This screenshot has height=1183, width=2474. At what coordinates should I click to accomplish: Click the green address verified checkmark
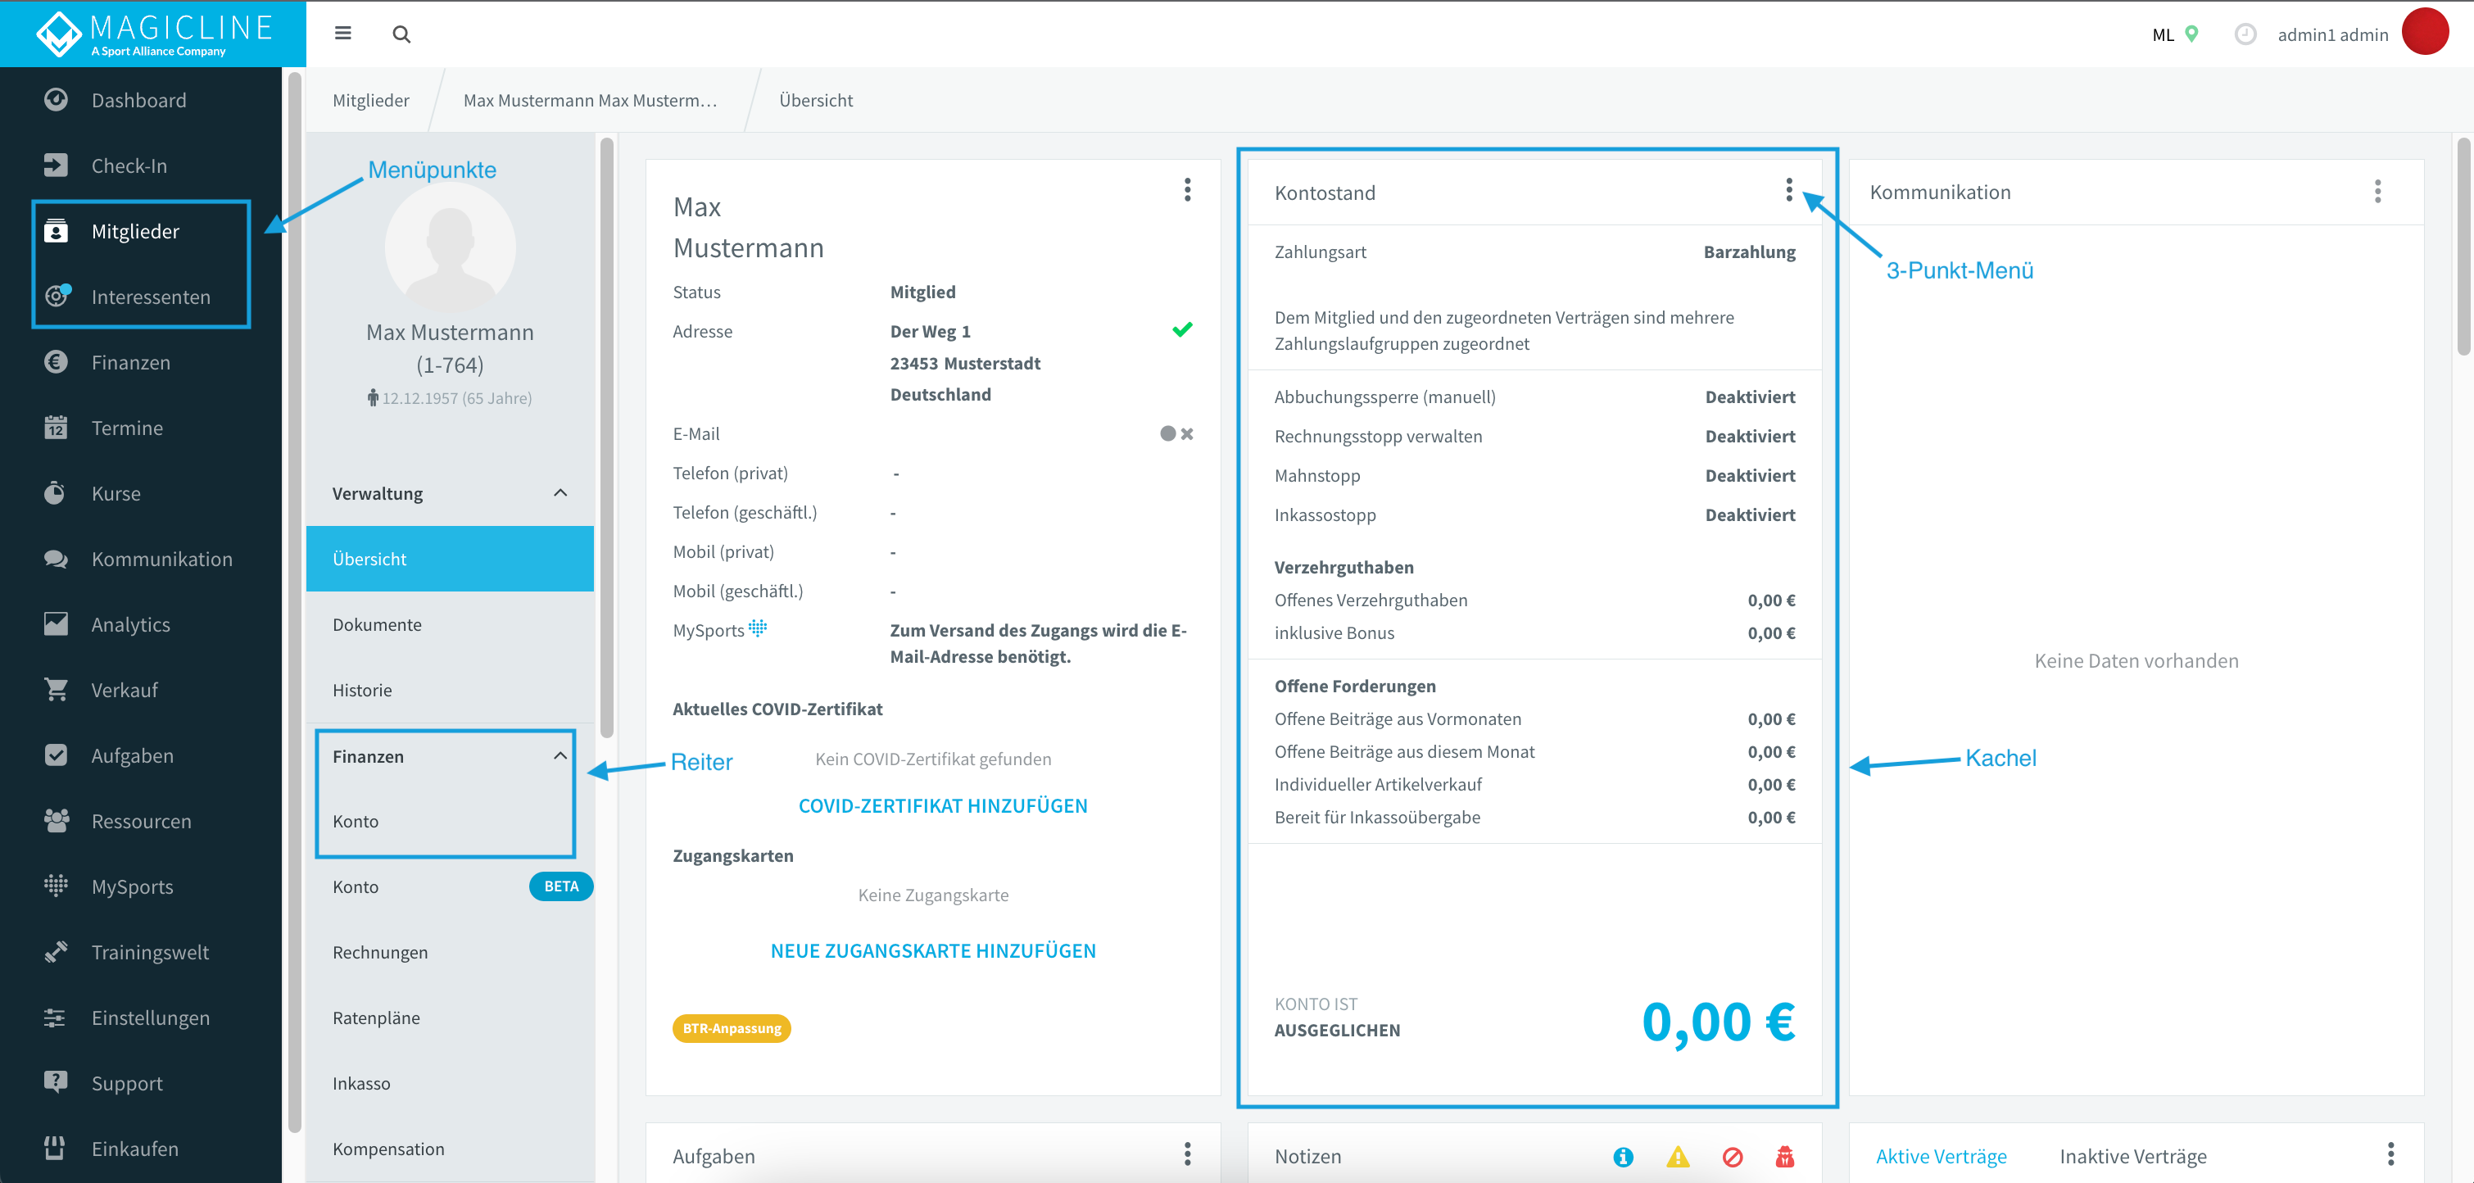1182,329
